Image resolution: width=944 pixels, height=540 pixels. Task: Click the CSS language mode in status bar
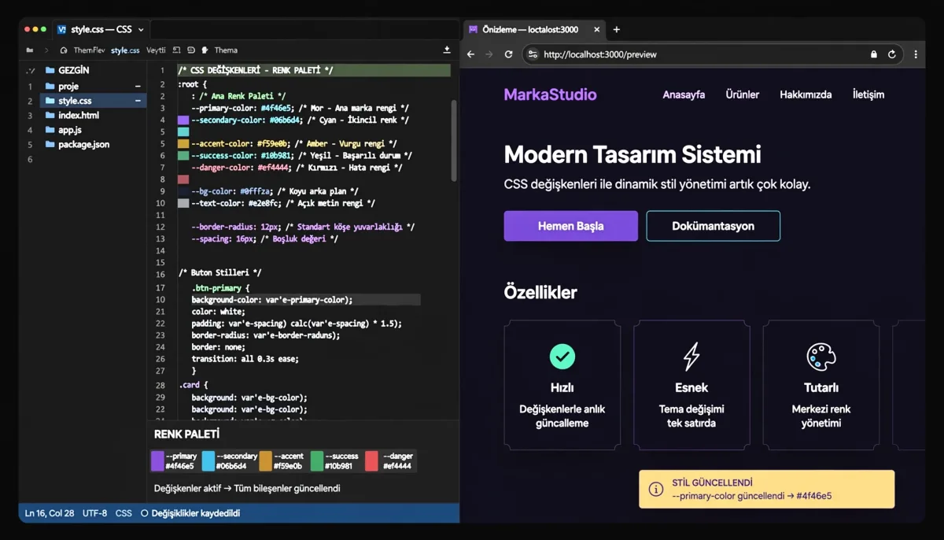[124, 513]
